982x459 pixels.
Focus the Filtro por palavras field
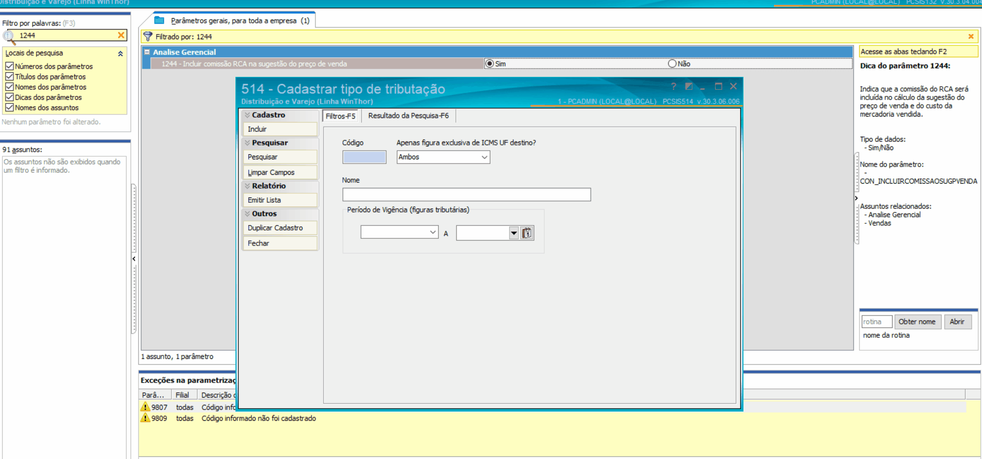(67, 35)
